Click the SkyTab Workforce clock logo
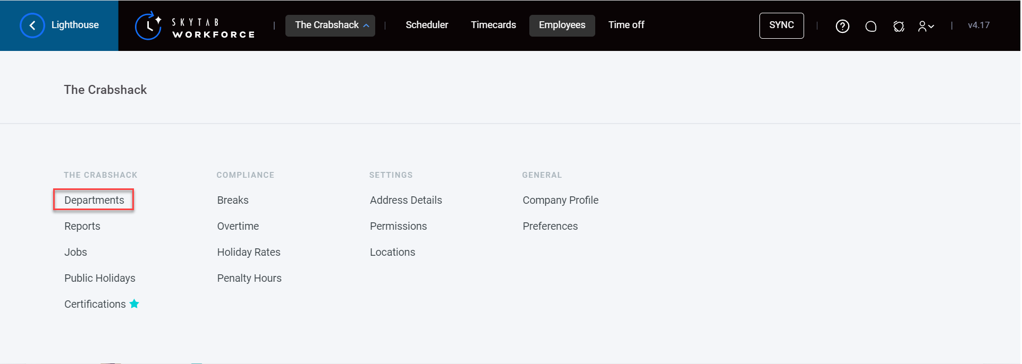Image resolution: width=1022 pixels, height=364 pixels. click(x=148, y=25)
